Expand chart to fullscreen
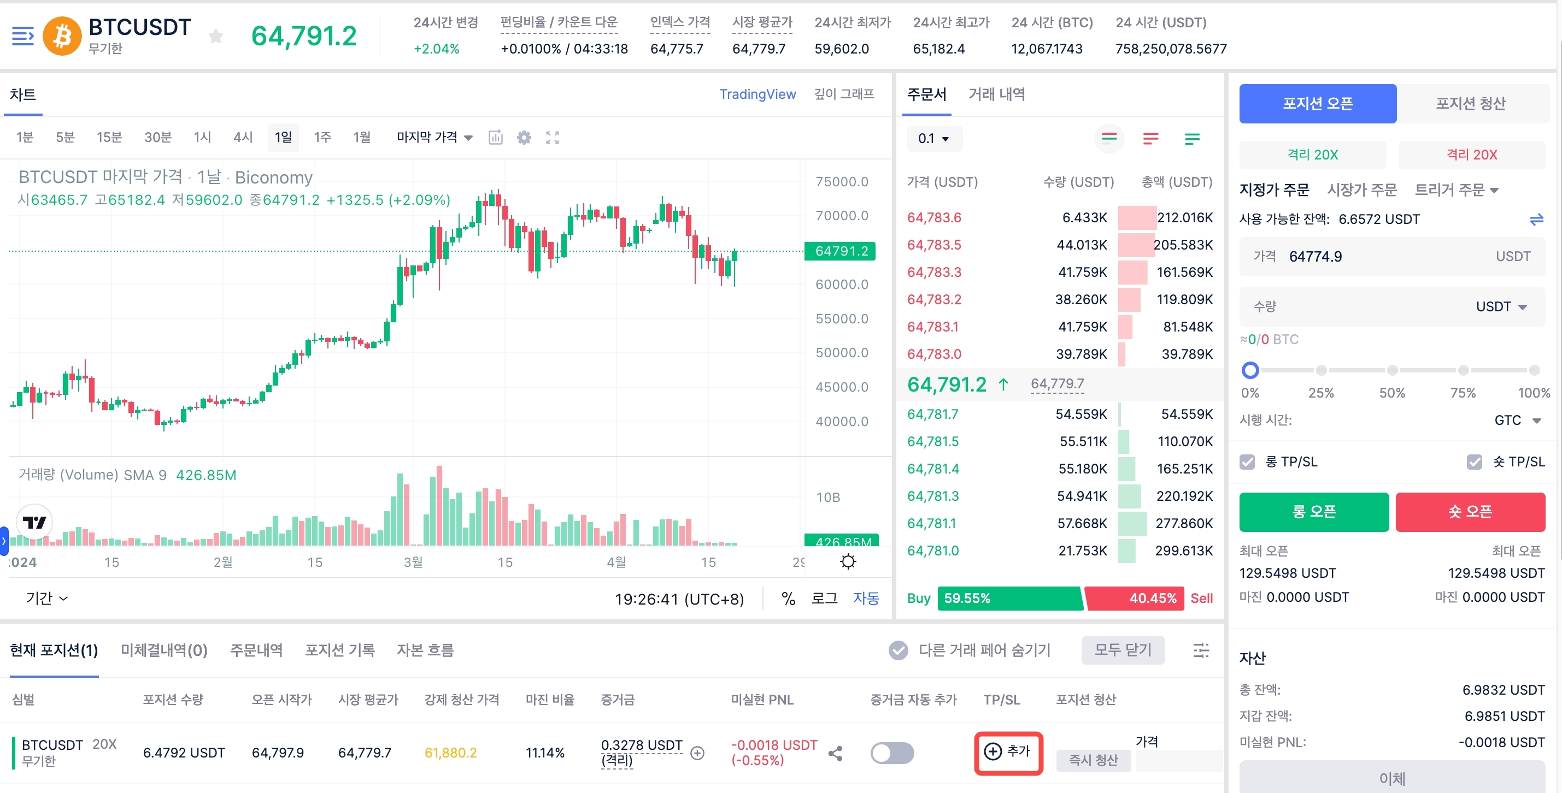 (x=552, y=138)
